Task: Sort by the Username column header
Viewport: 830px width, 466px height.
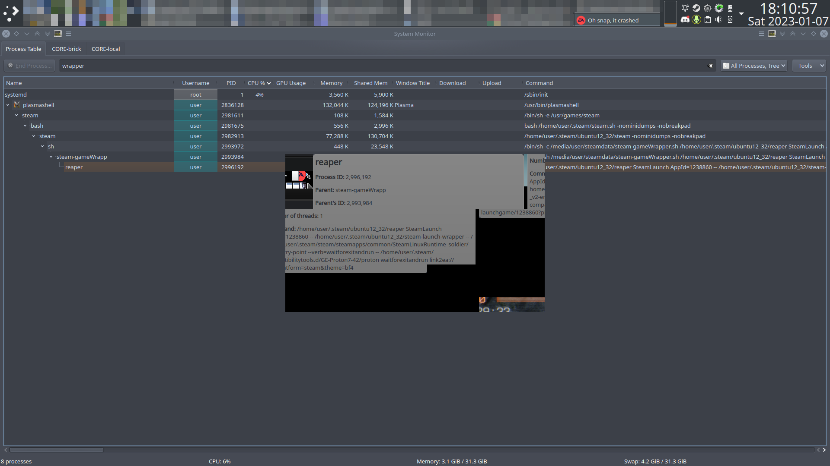Action: pyautogui.click(x=196, y=83)
